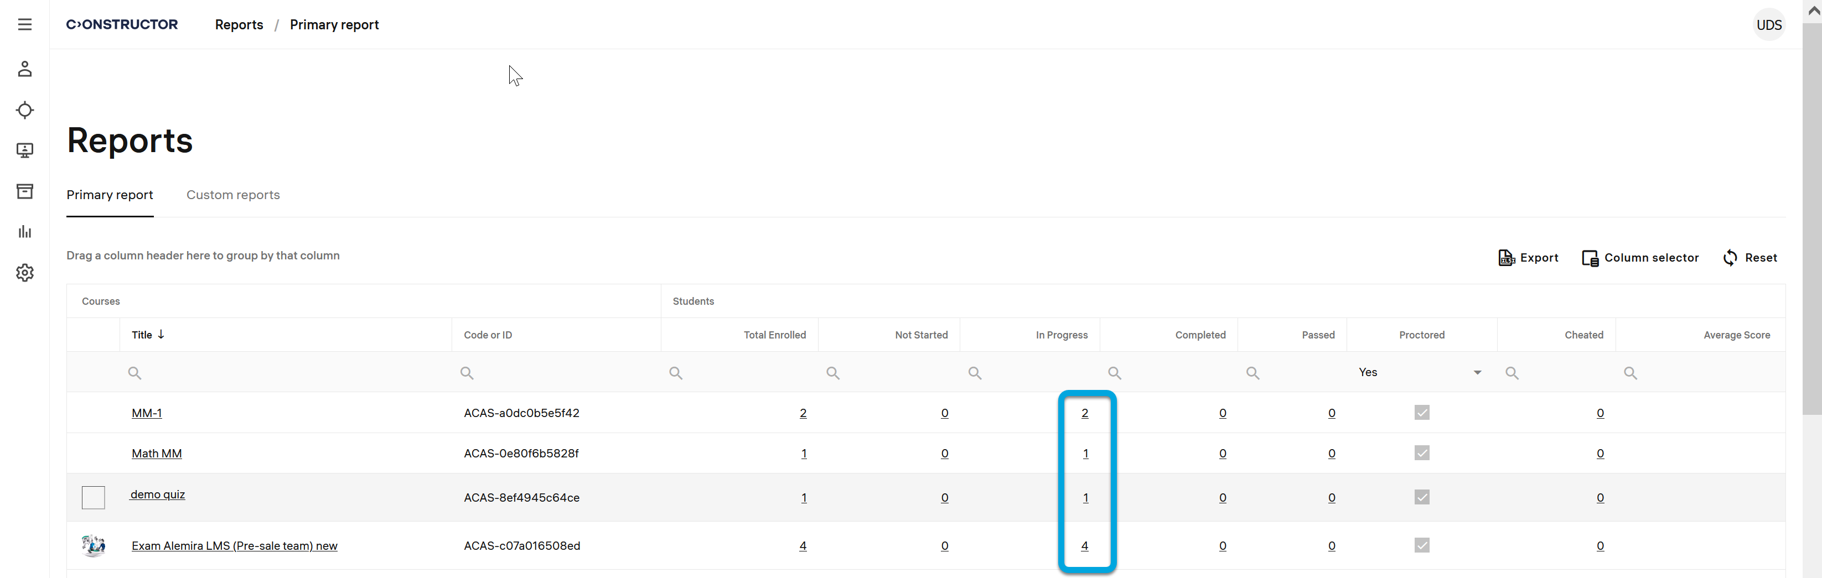This screenshot has height=578, width=1822.
Task: Expand the Proctored filter dropdown
Action: pos(1477,372)
